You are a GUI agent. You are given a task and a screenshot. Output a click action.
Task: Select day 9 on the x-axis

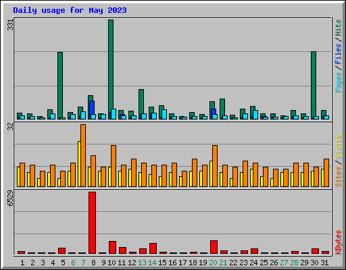pos(103,263)
